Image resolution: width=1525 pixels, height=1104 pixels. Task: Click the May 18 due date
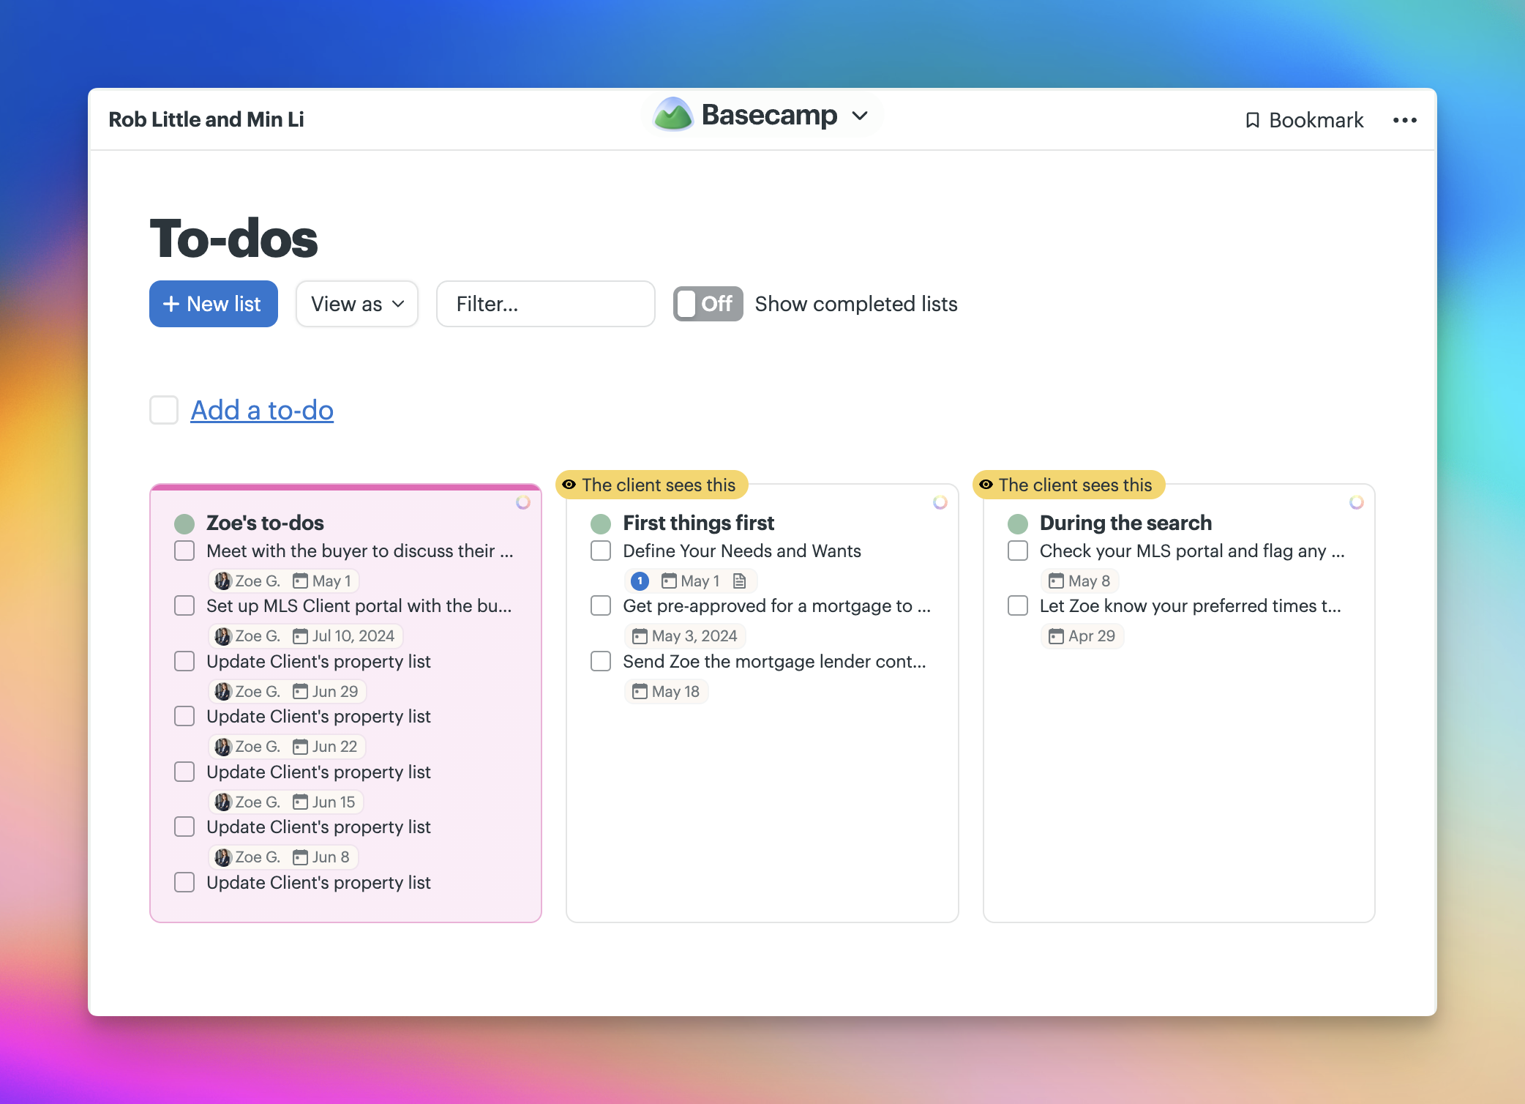675,692
